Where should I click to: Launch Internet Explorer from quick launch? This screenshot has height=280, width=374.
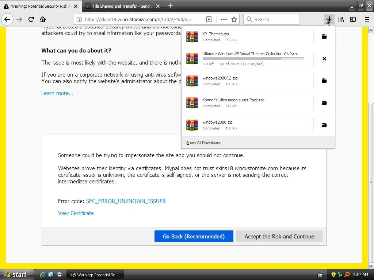pos(43,275)
